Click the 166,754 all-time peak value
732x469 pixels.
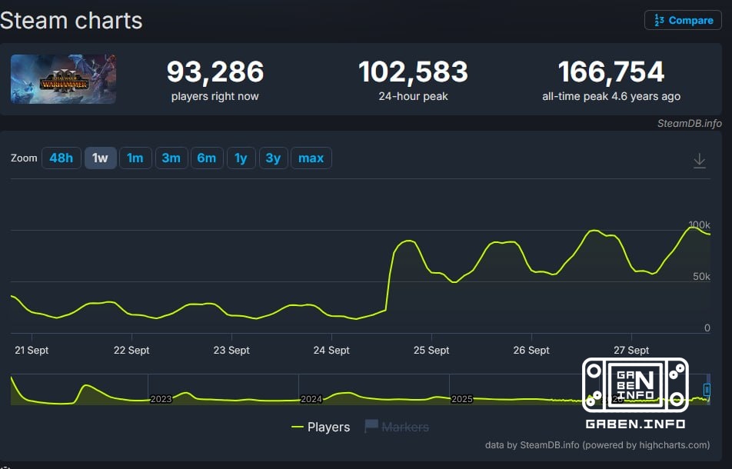coord(611,72)
